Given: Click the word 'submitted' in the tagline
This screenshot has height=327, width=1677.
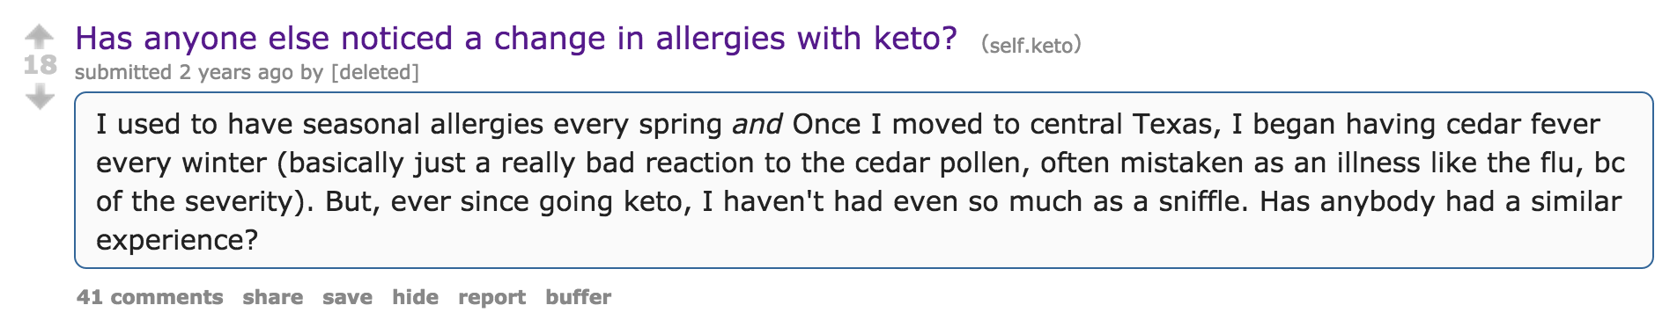Looking at the screenshot, I should click(123, 72).
